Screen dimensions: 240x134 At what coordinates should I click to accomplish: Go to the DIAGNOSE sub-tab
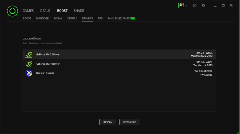coord(42,18)
